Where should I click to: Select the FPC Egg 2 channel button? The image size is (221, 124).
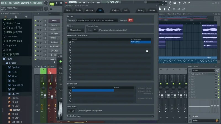click(54, 34)
